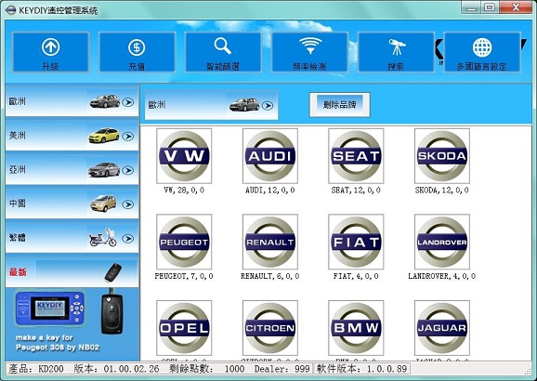537x381 pixels.
Task: Click the 'SEAT, 12, 0, 0' label
Action: pos(356,190)
